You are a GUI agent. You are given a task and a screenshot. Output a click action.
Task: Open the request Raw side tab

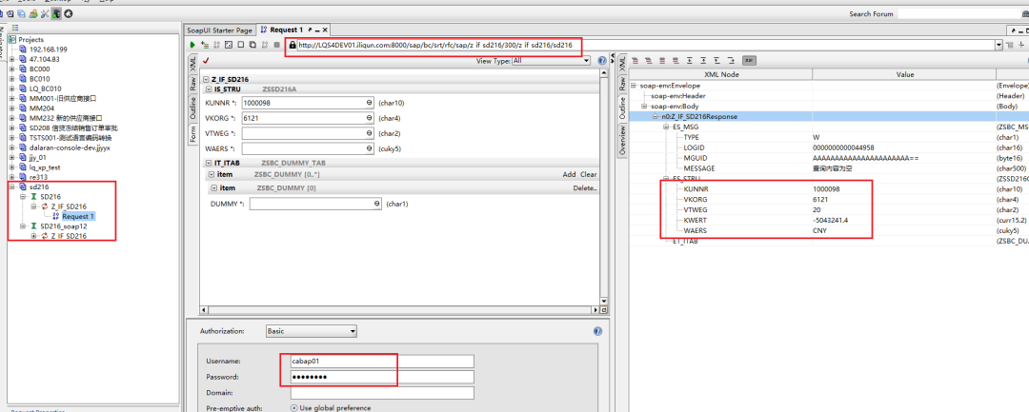192,83
